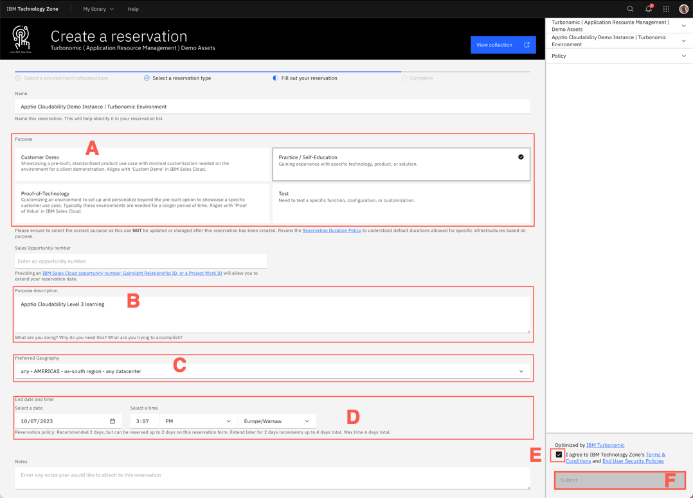Click the end date 10/07/2023 field
The height and width of the screenshot is (499, 693).
coord(68,421)
